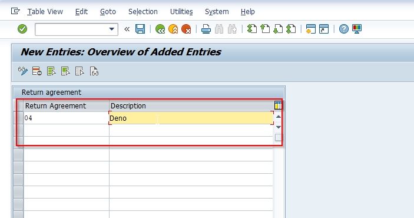Viewport: 414px width, 218px height.
Task: Save entries with the floppy disk icon
Action: [140, 29]
